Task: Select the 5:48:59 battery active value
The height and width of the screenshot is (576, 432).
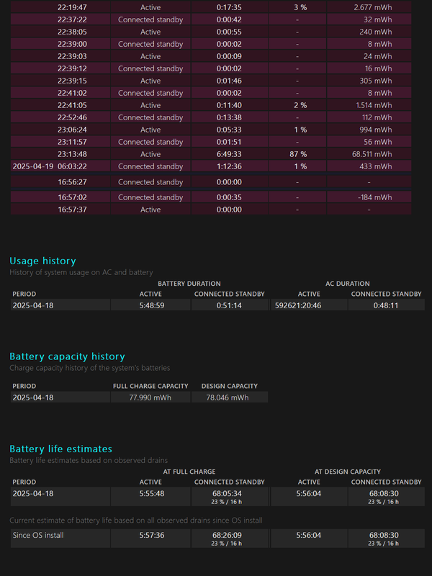Action: pos(151,305)
